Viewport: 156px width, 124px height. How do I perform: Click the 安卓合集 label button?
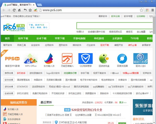point(9,93)
